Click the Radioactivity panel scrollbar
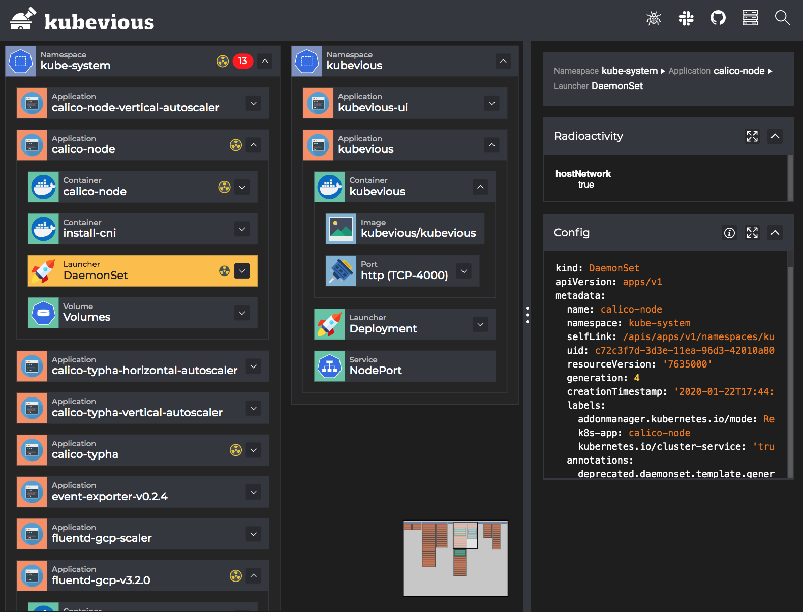This screenshot has width=803, height=612. point(790,178)
